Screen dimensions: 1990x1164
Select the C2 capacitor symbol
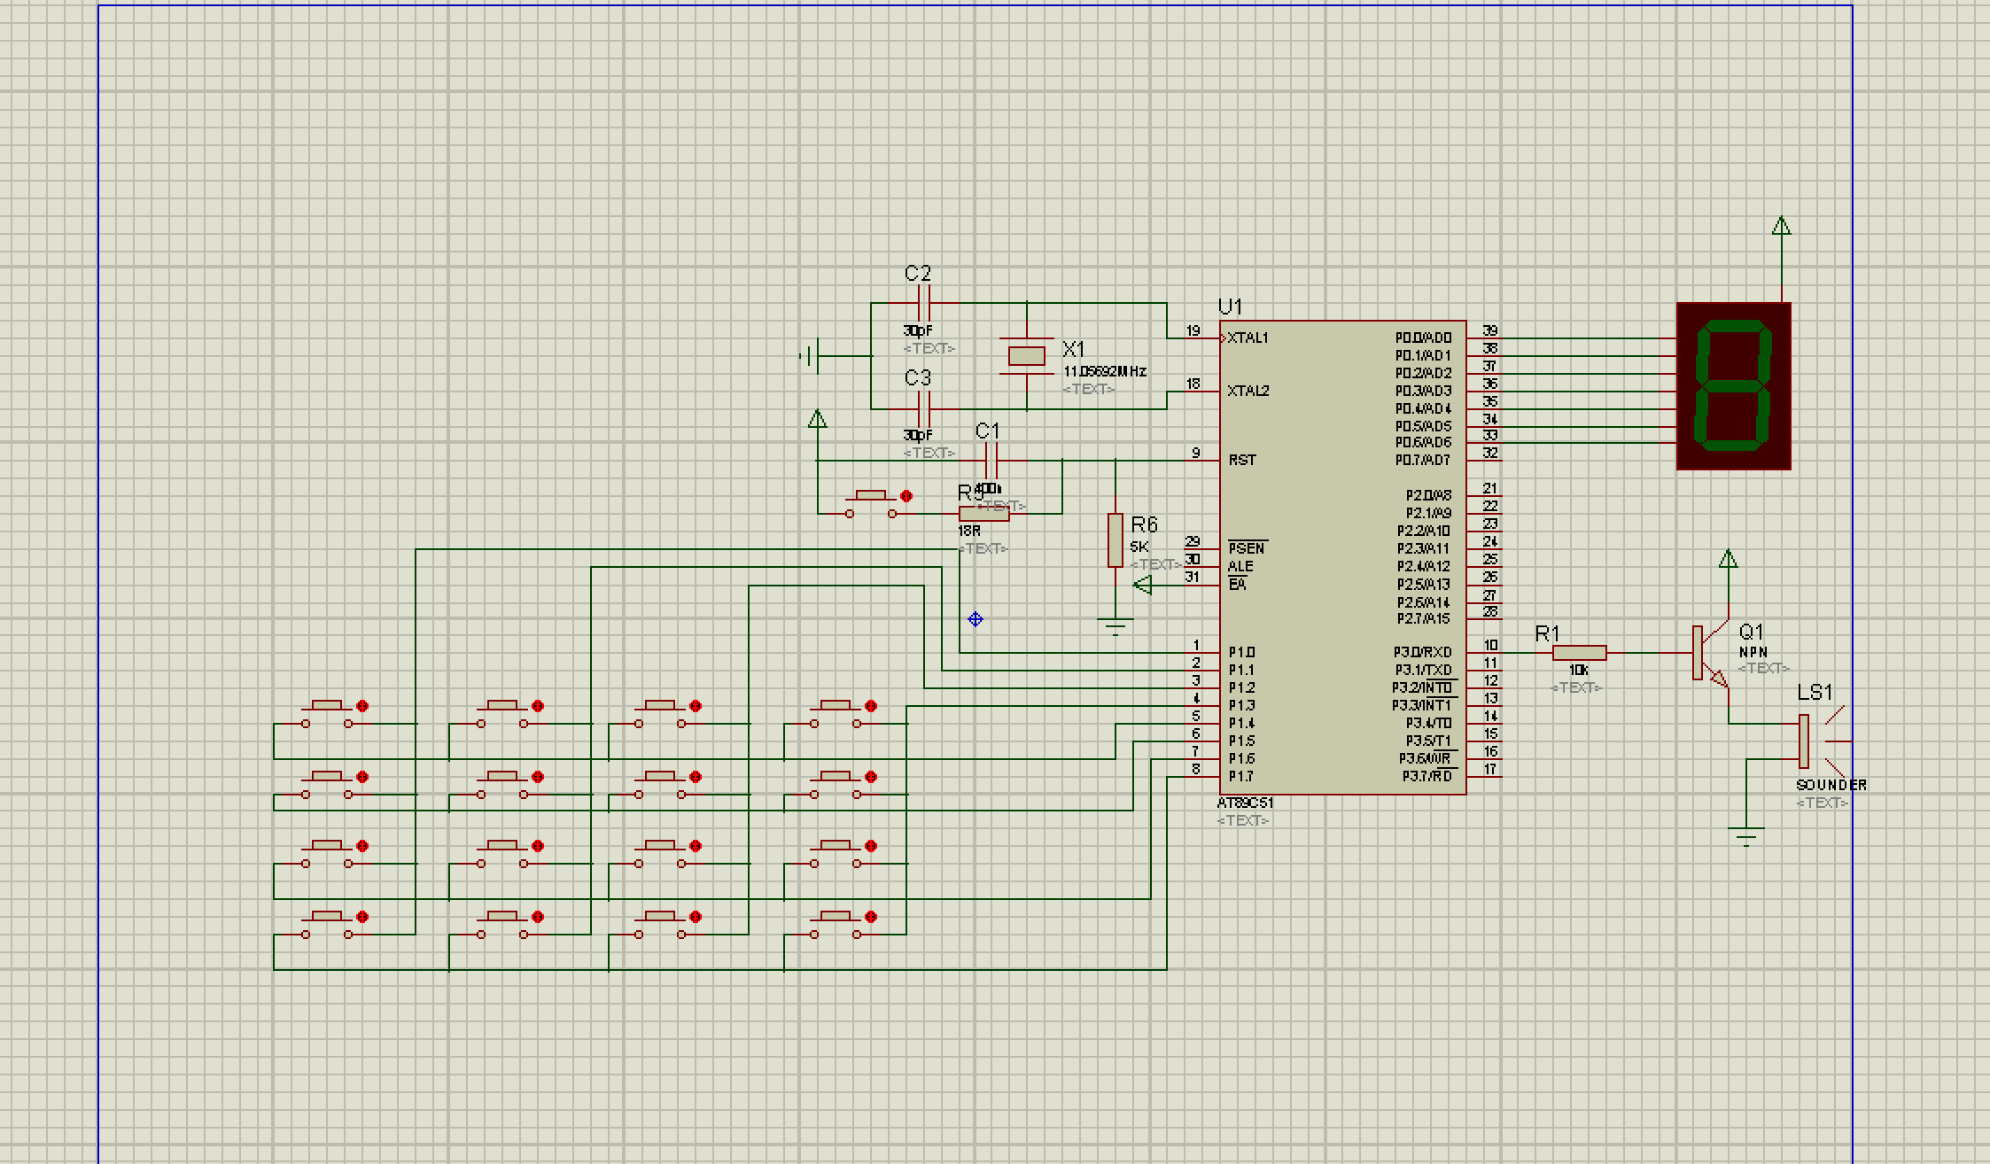[x=923, y=303]
